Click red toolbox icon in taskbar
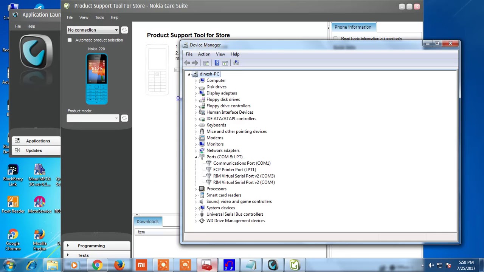484x272 pixels. [207, 265]
